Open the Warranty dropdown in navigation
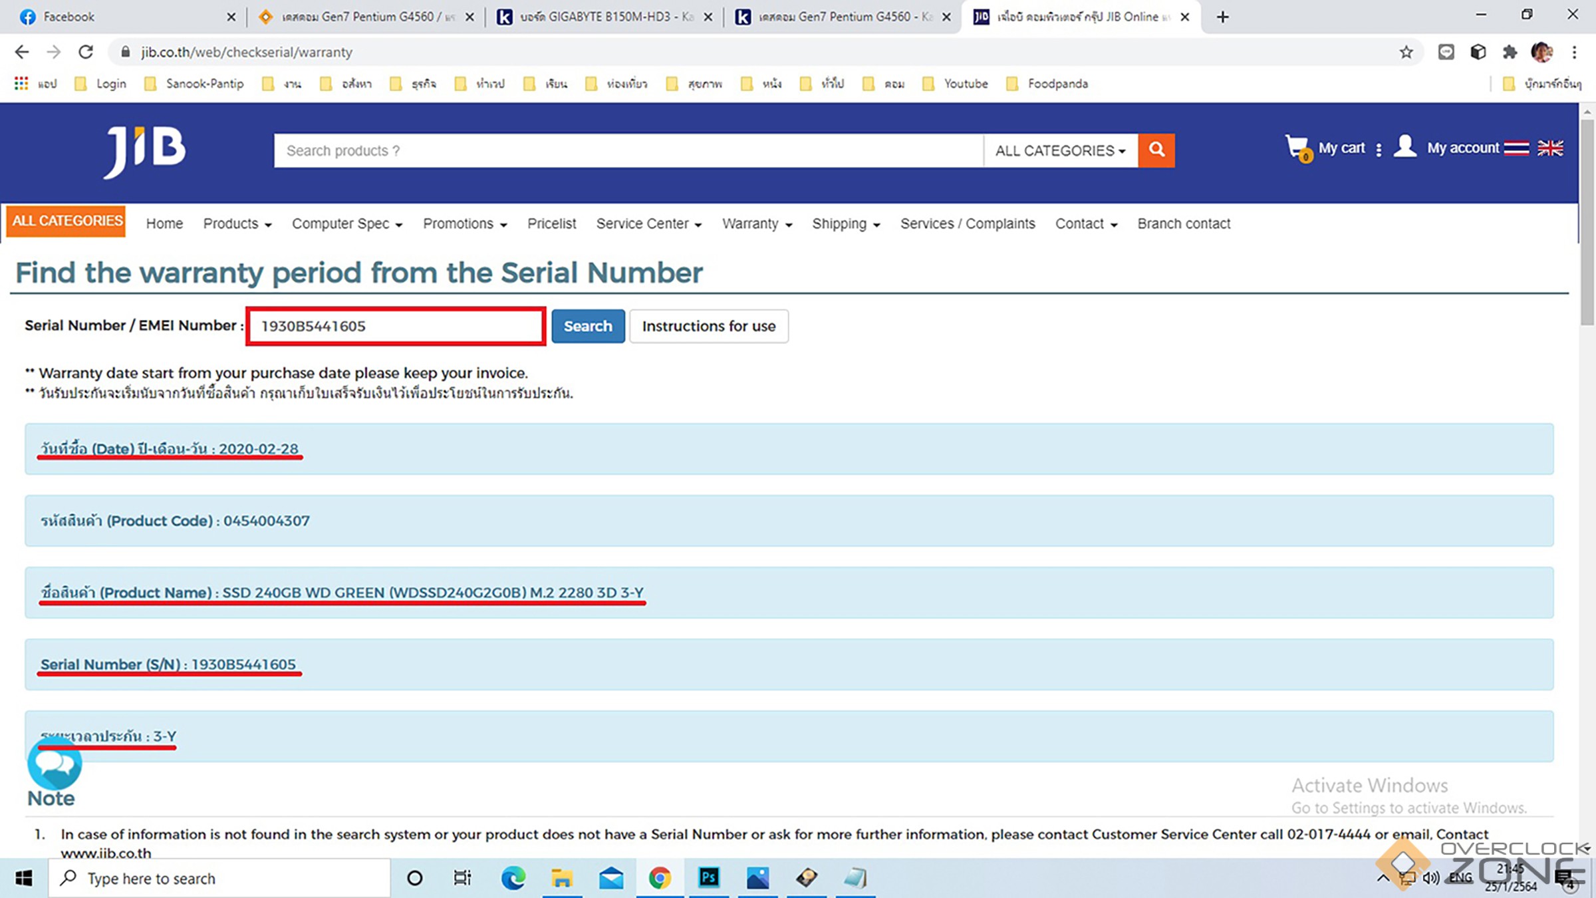1596x898 pixels. point(757,224)
